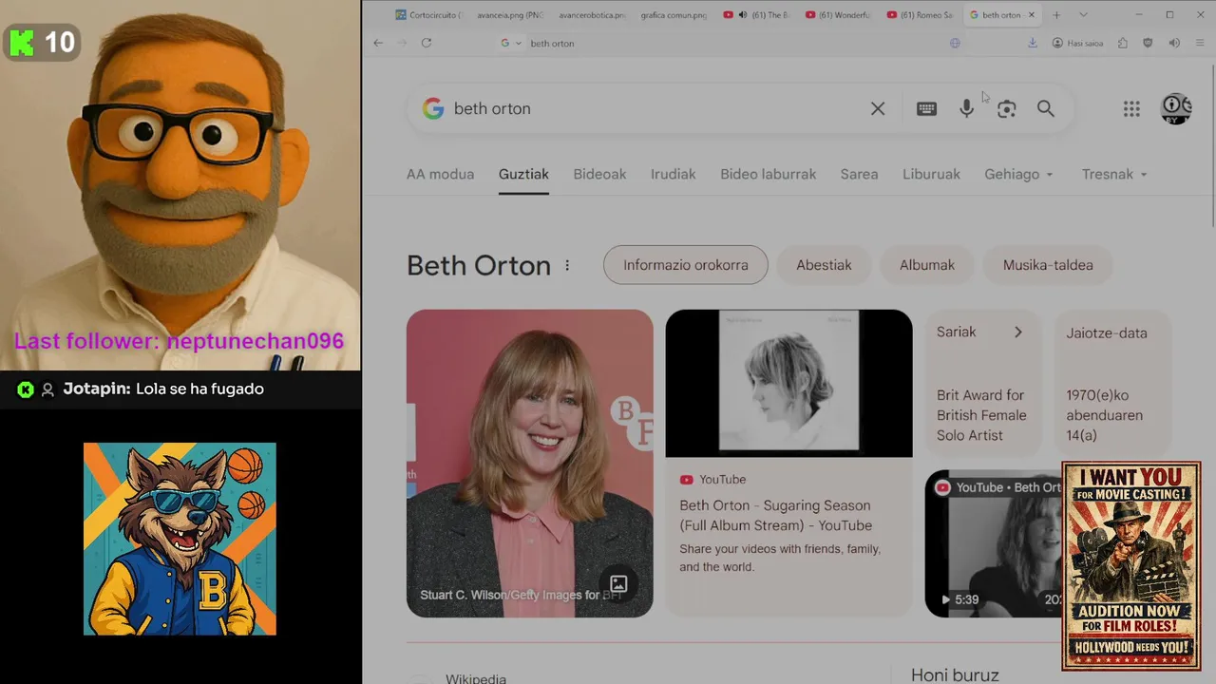The image size is (1216, 684).
Task: Switch to Cortocircuito tab
Action: [428, 14]
